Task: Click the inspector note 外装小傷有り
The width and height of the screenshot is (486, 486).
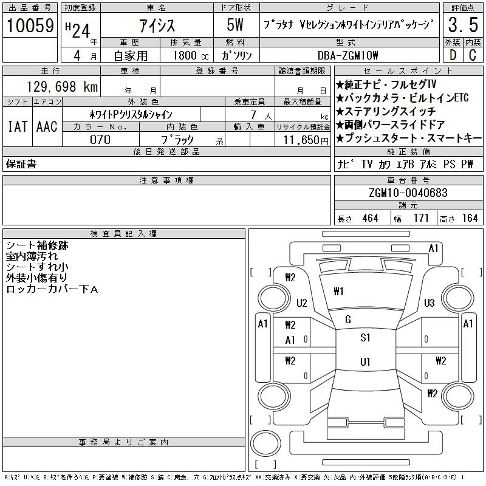Action: coord(36,278)
